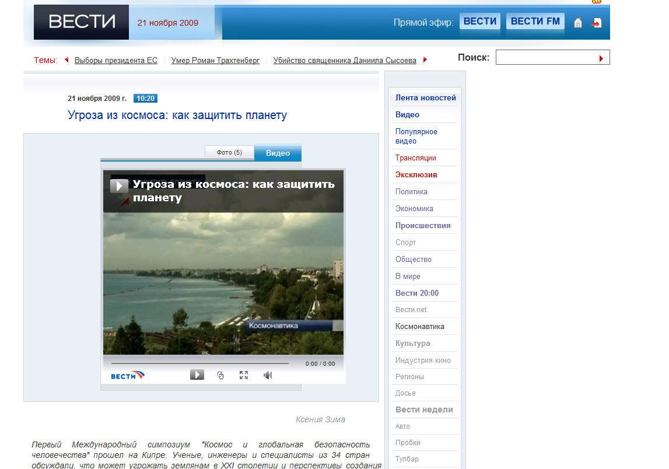Image resolution: width=669 pixels, height=469 pixels.
Task: Open Тулбар link in sidebar
Action: pos(407,459)
